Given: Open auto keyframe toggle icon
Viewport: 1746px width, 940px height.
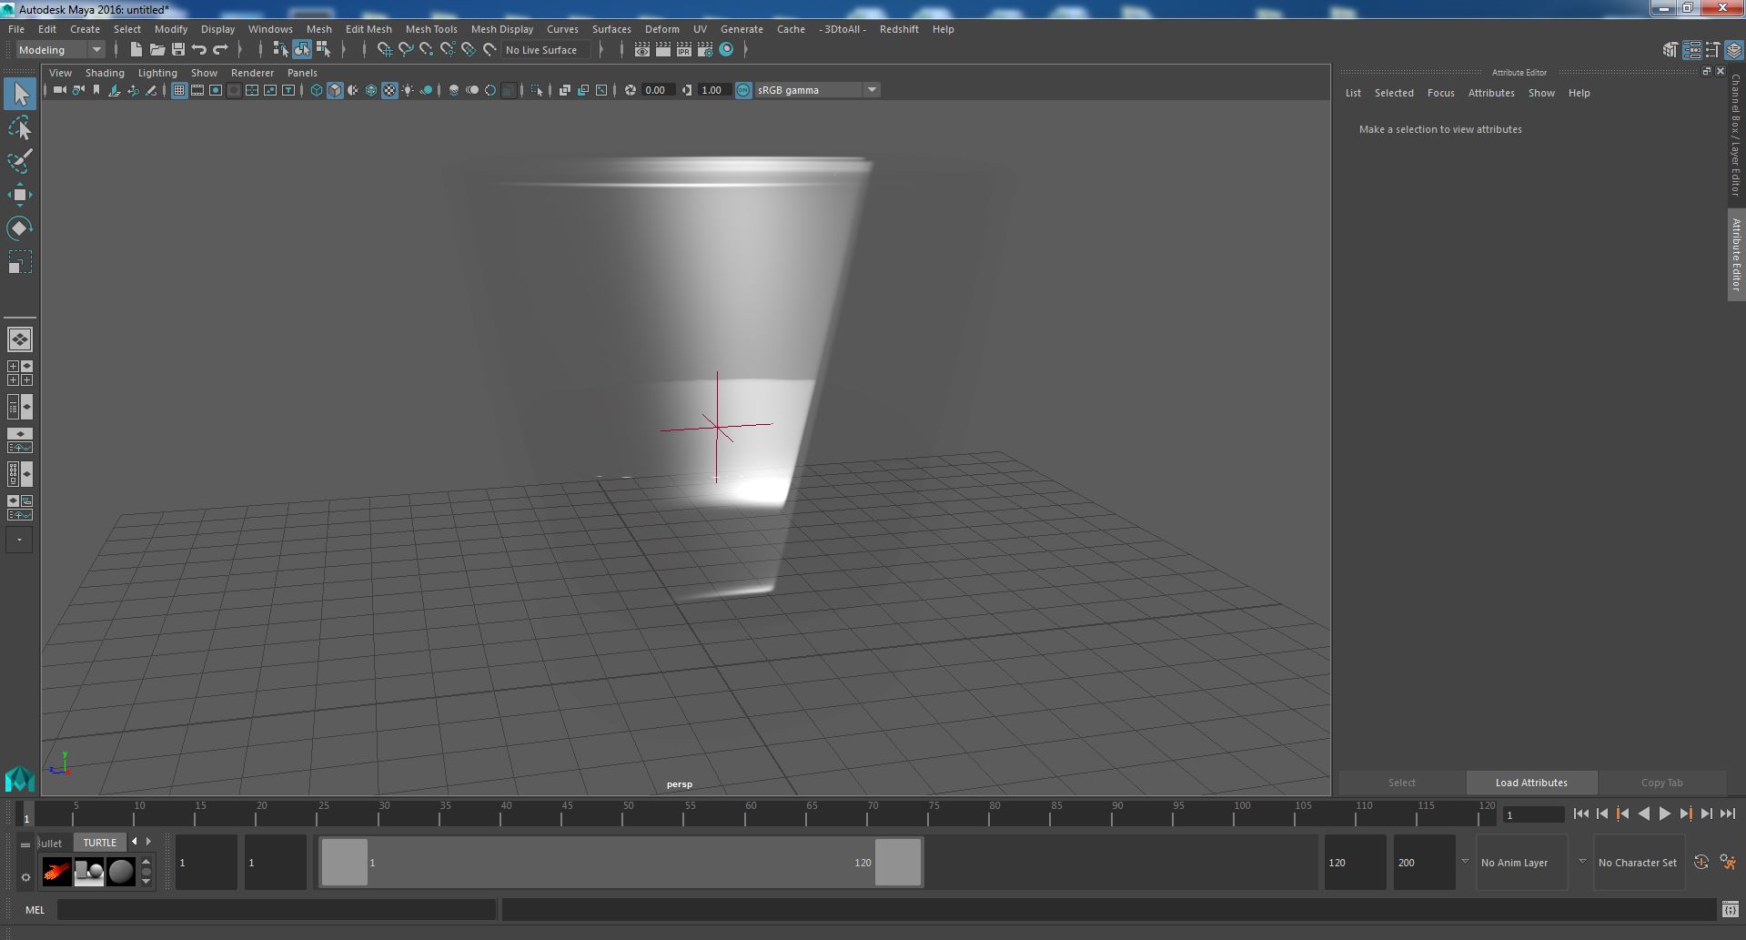Looking at the screenshot, I should [x=1701, y=862].
